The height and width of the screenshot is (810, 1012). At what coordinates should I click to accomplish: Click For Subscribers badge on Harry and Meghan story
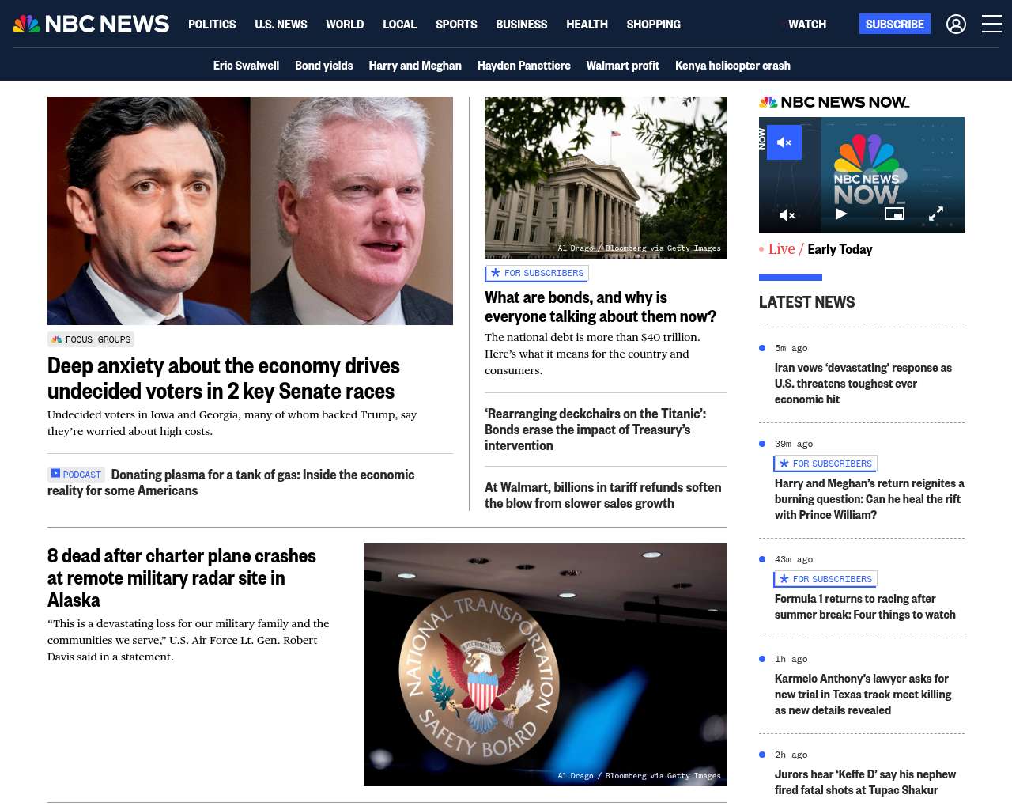[x=825, y=464]
